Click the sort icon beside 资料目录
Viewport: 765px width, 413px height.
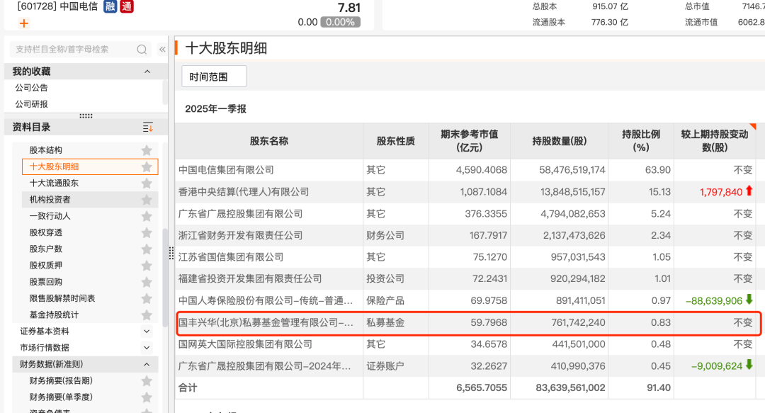[x=147, y=128]
